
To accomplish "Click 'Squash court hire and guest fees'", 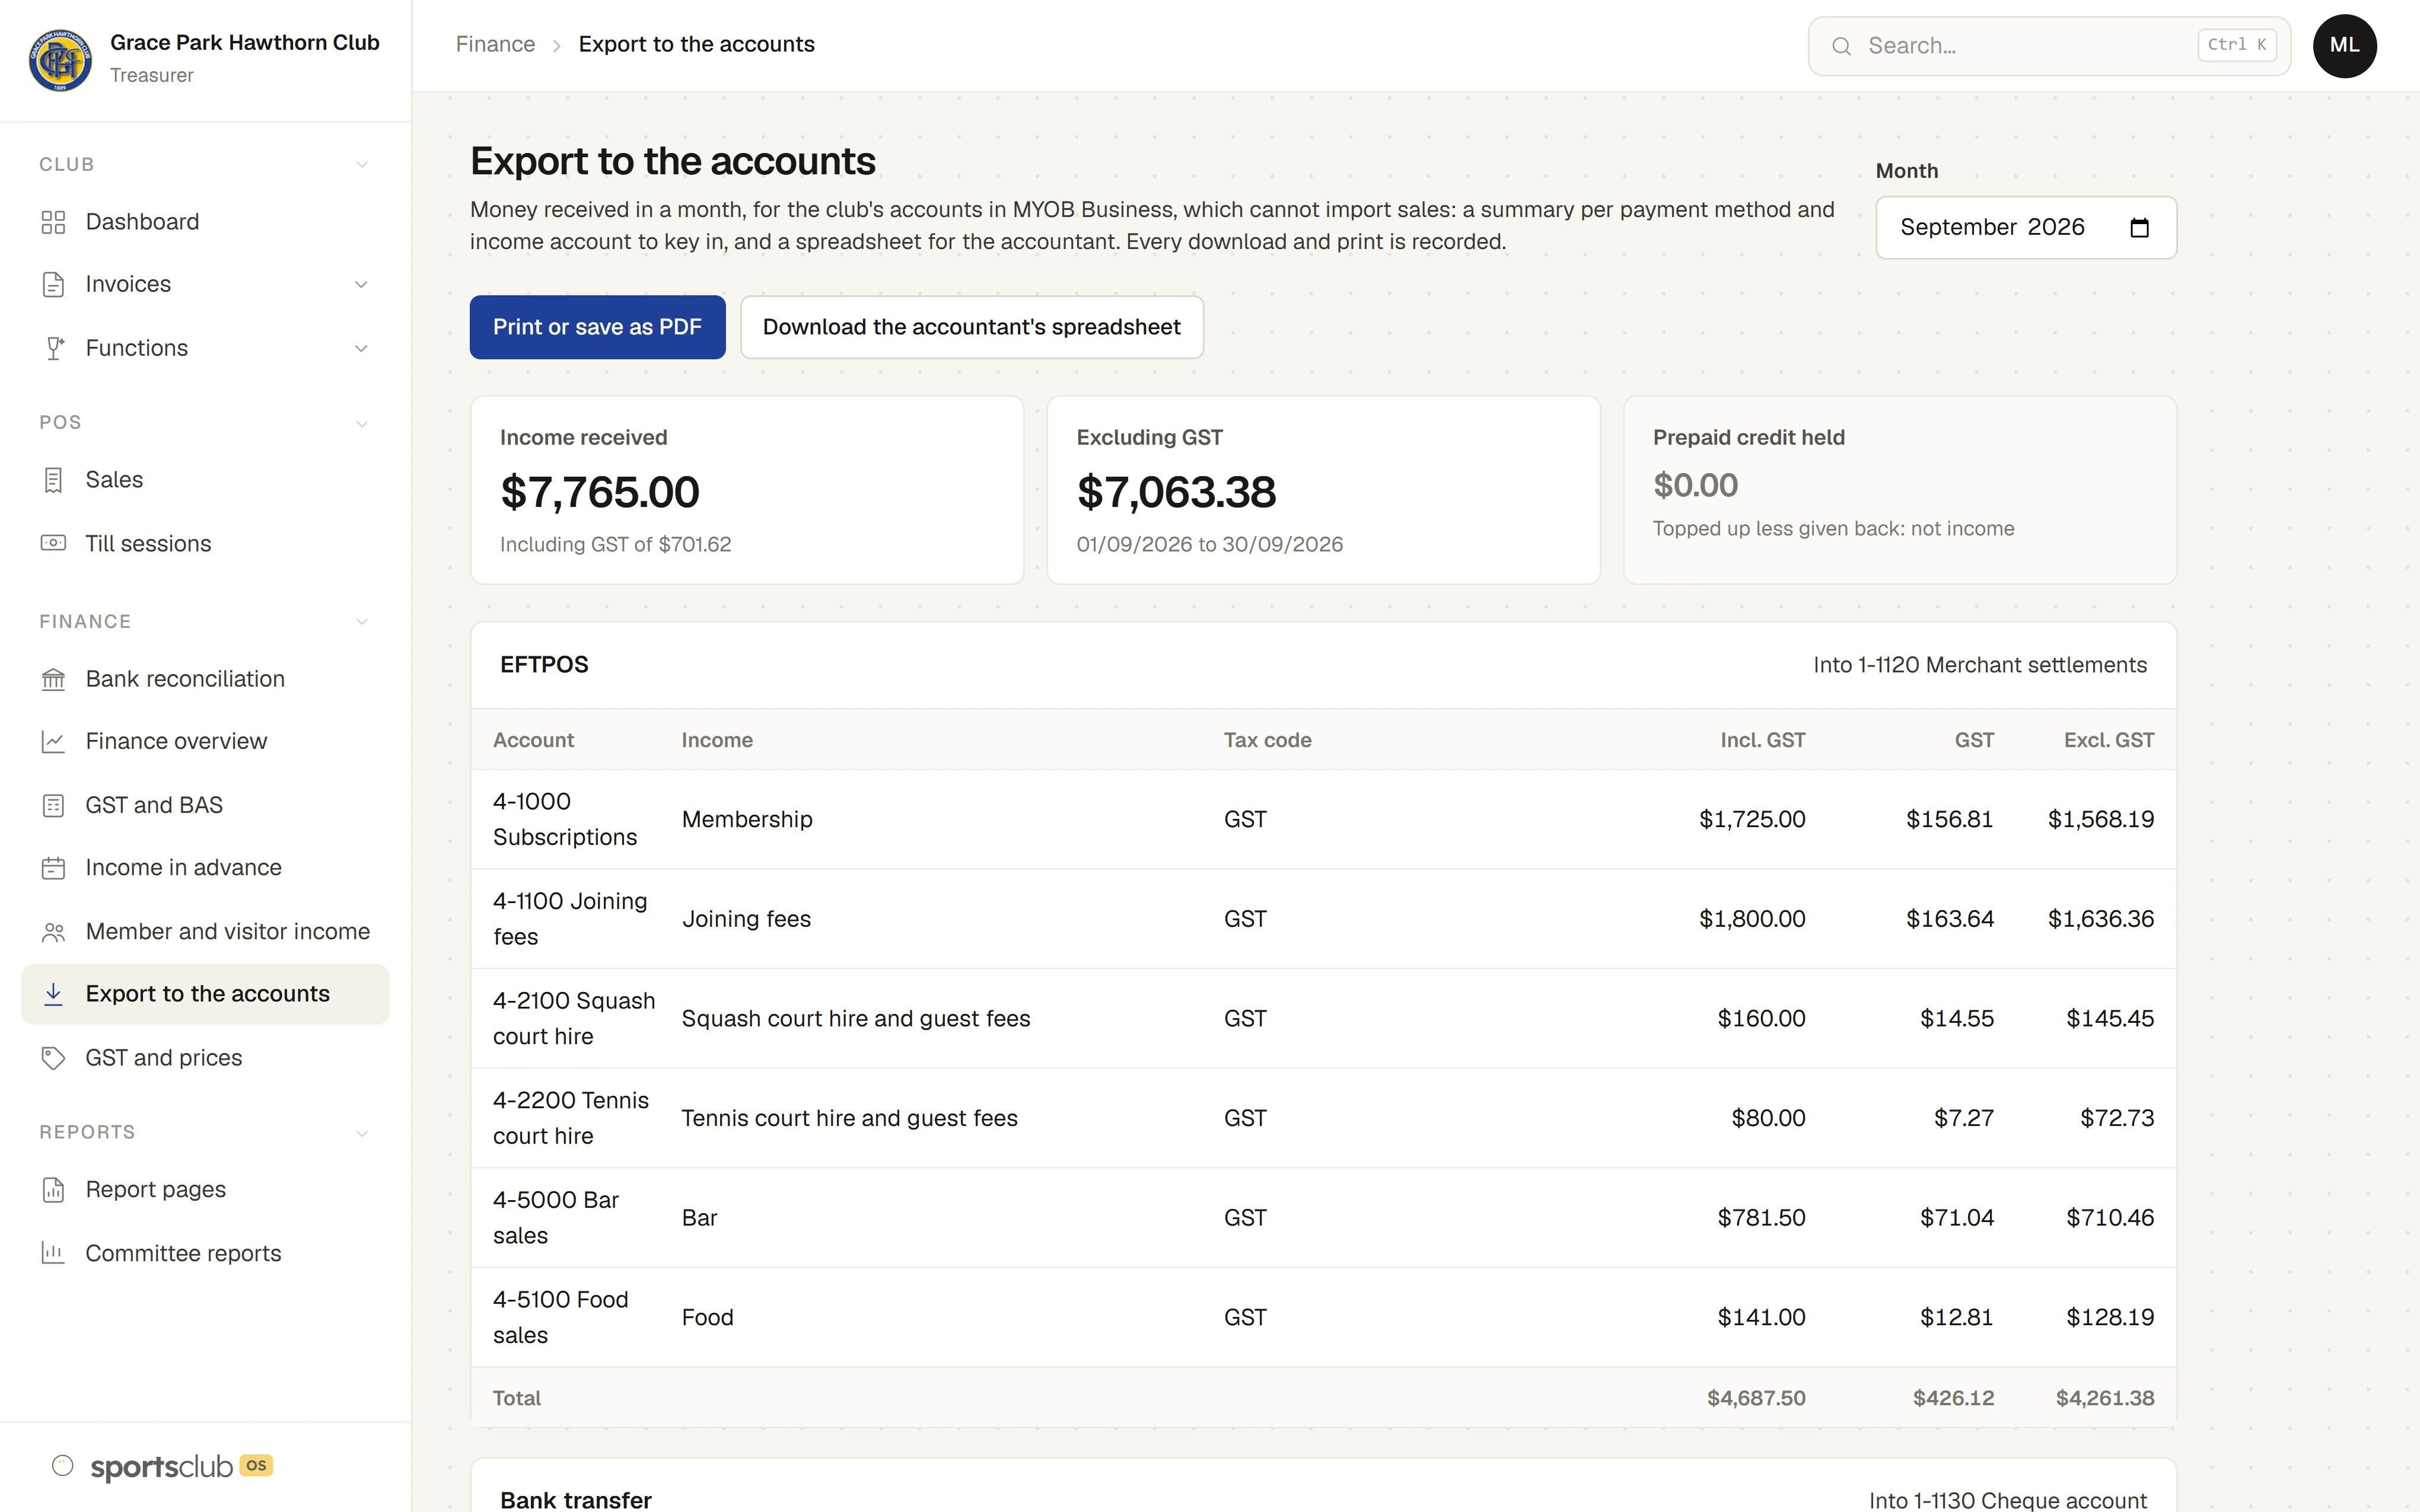I will click(x=856, y=1019).
